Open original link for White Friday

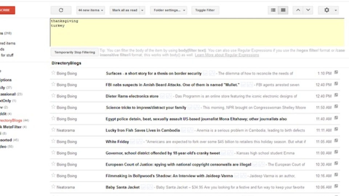[336, 141]
